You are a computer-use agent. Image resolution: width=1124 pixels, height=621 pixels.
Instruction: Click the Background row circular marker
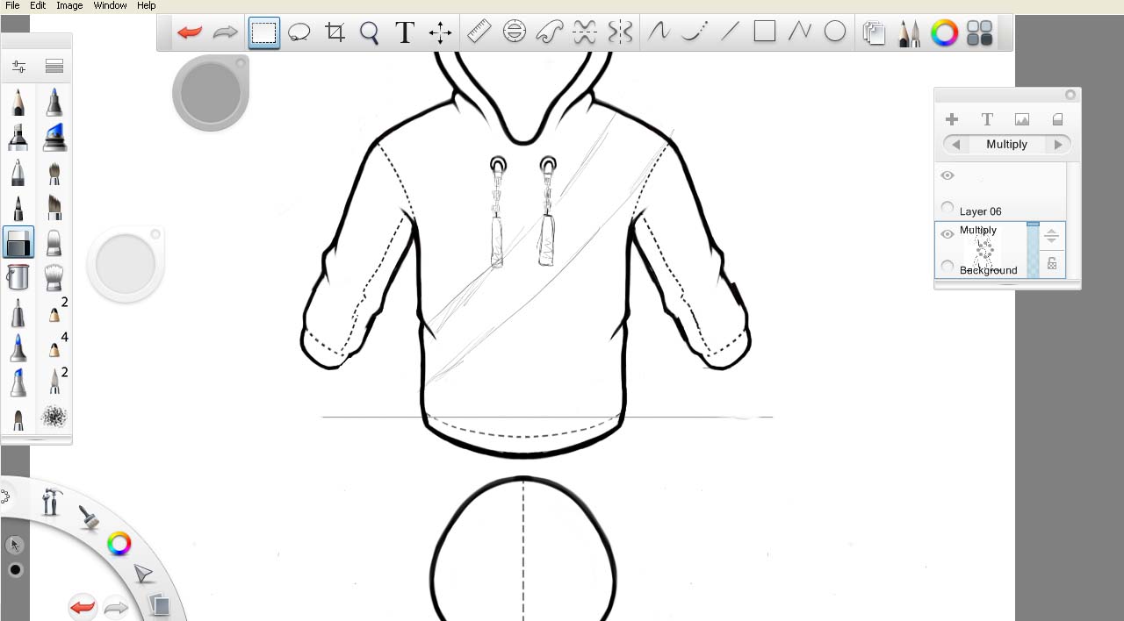947,266
